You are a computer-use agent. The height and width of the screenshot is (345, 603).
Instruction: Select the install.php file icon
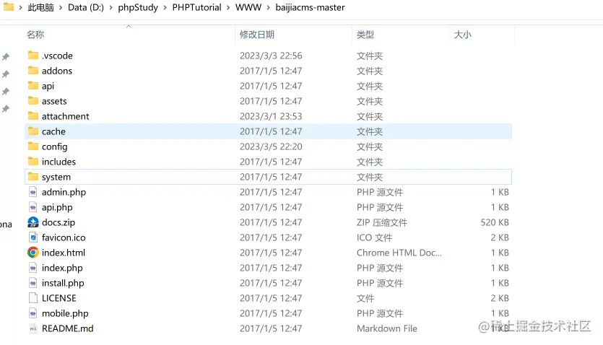pos(33,283)
